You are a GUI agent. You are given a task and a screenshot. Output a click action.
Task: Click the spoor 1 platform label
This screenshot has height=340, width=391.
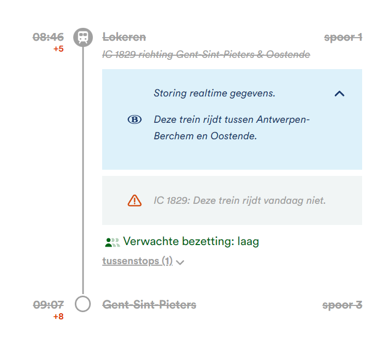coord(343,37)
